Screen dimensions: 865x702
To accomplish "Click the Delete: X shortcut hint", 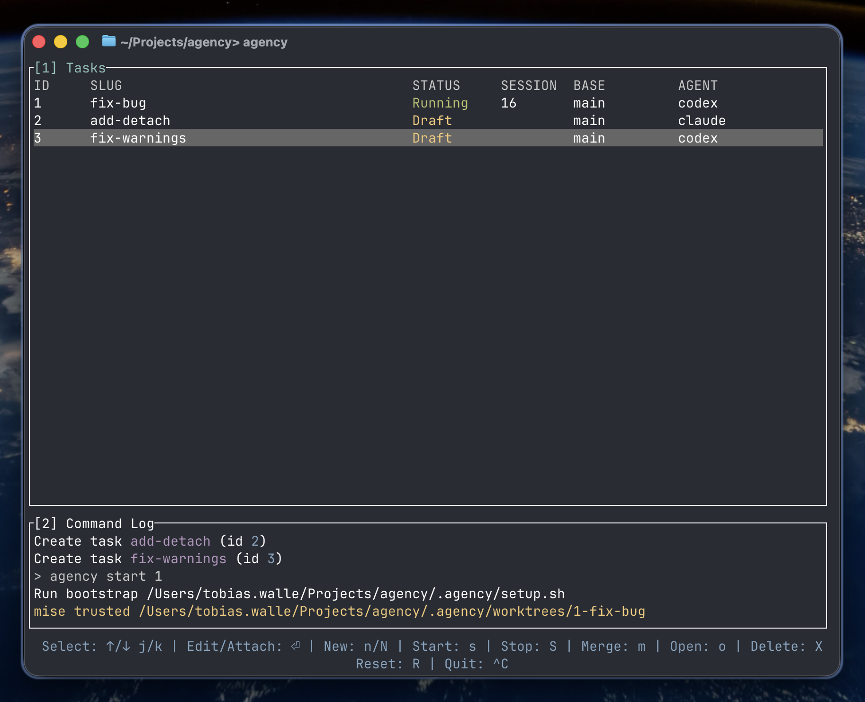I will point(786,647).
